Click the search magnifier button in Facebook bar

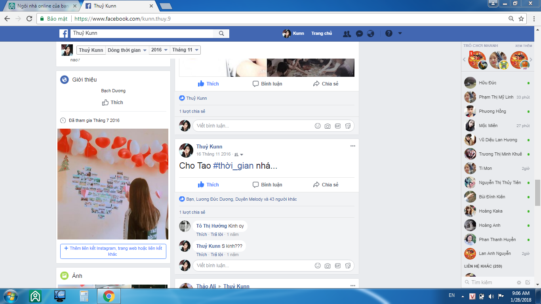point(221,34)
